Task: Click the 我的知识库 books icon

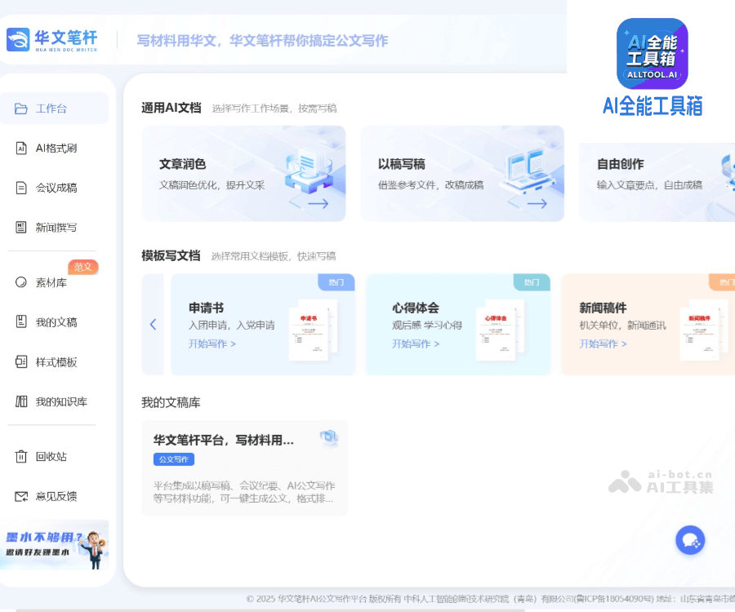Action: (21, 401)
